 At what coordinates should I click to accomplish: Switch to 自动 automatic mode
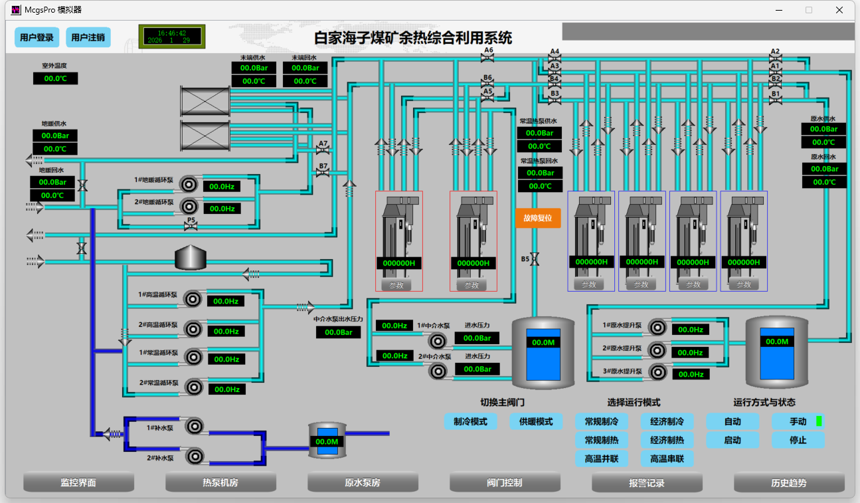(732, 421)
